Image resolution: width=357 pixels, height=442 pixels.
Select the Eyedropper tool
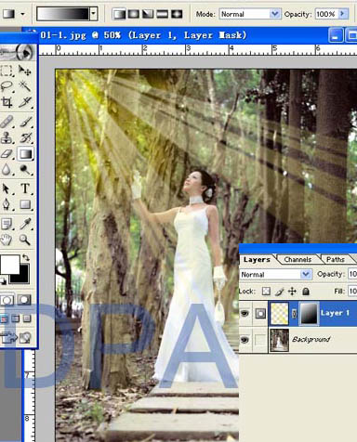(25, 224)
